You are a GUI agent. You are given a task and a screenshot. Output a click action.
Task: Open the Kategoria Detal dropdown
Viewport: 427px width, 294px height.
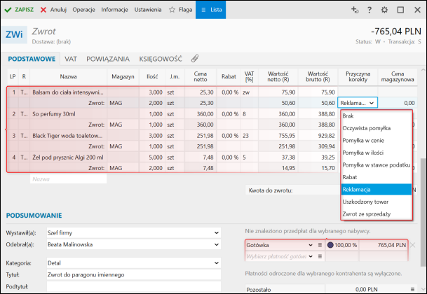click(215, 264)
